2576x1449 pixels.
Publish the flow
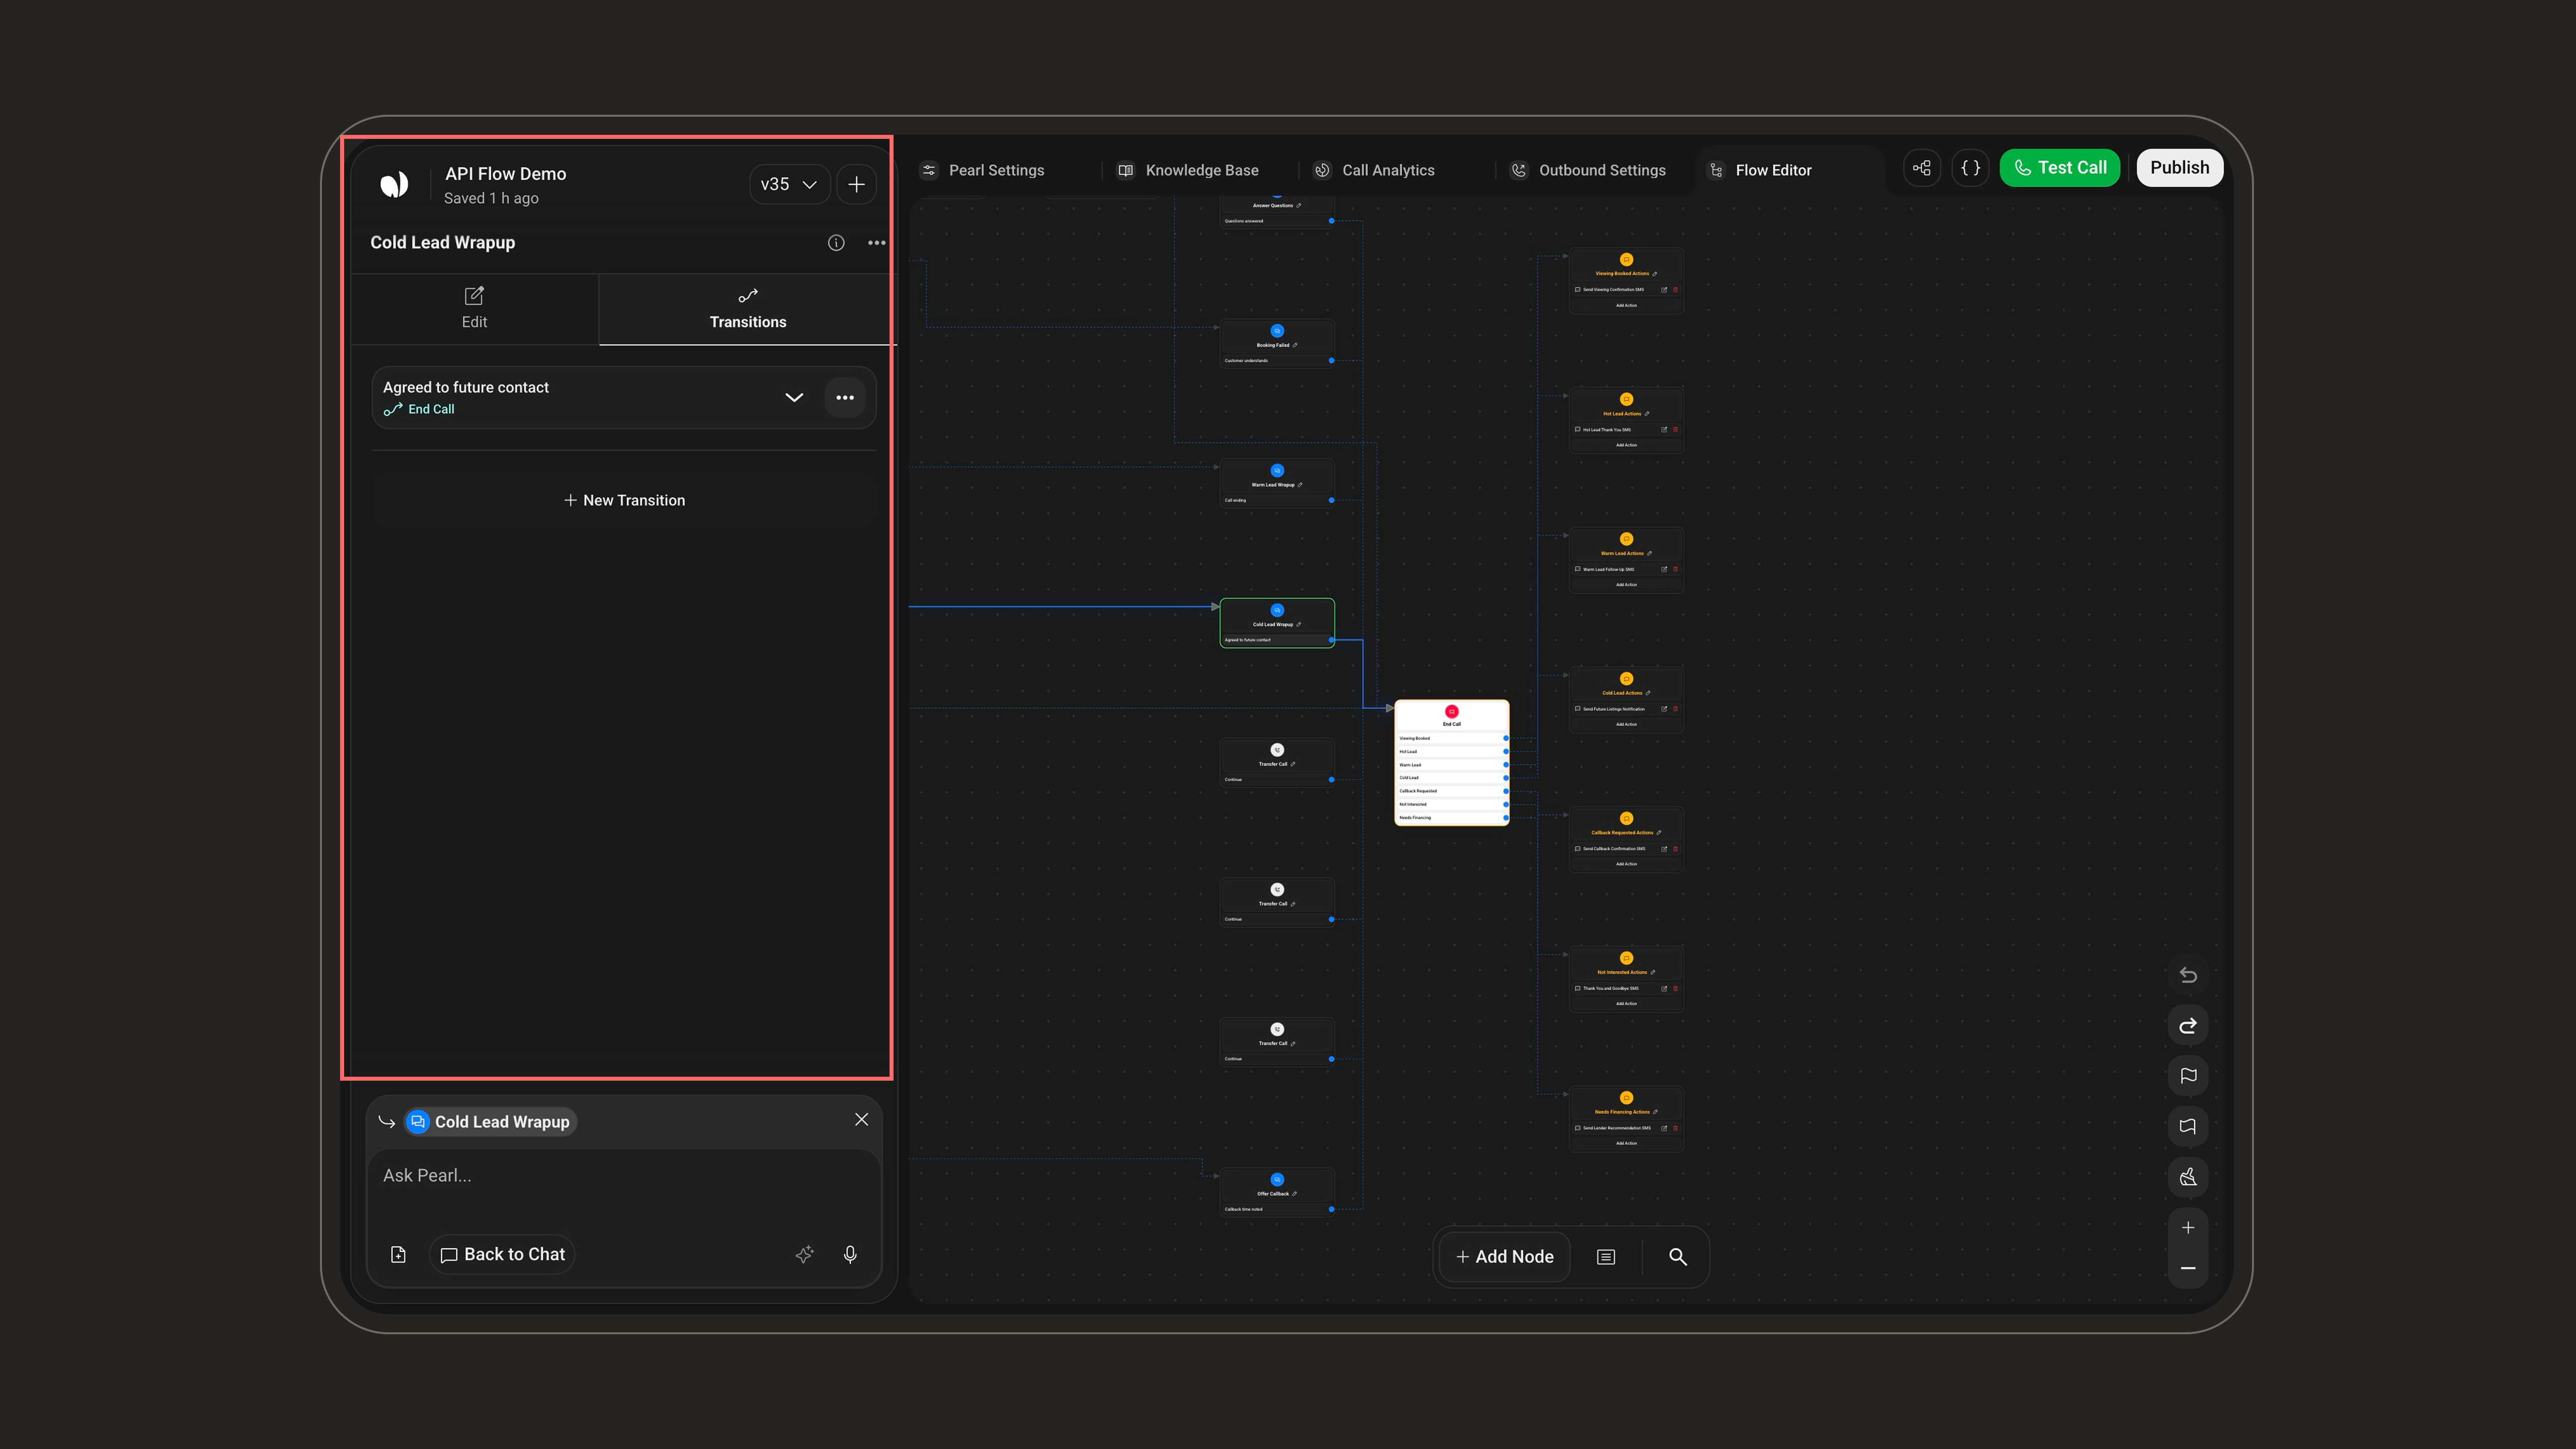(2179, 168)
